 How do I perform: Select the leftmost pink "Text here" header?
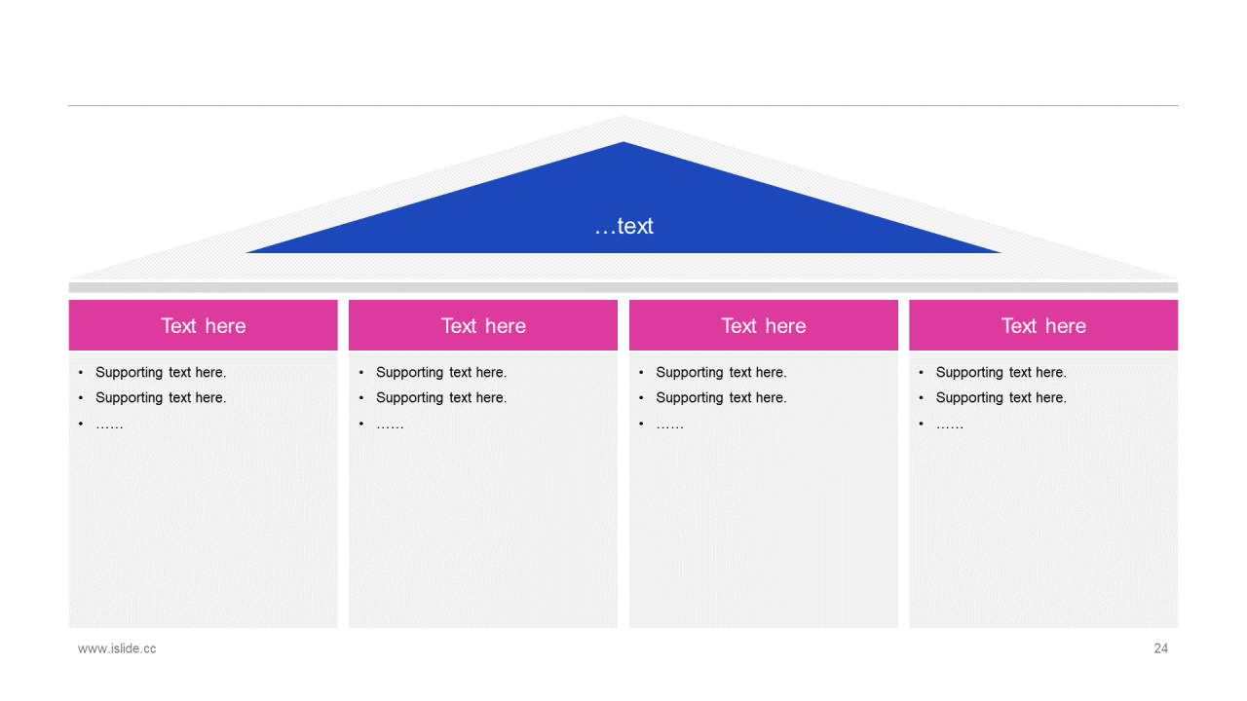coord(203,325)
